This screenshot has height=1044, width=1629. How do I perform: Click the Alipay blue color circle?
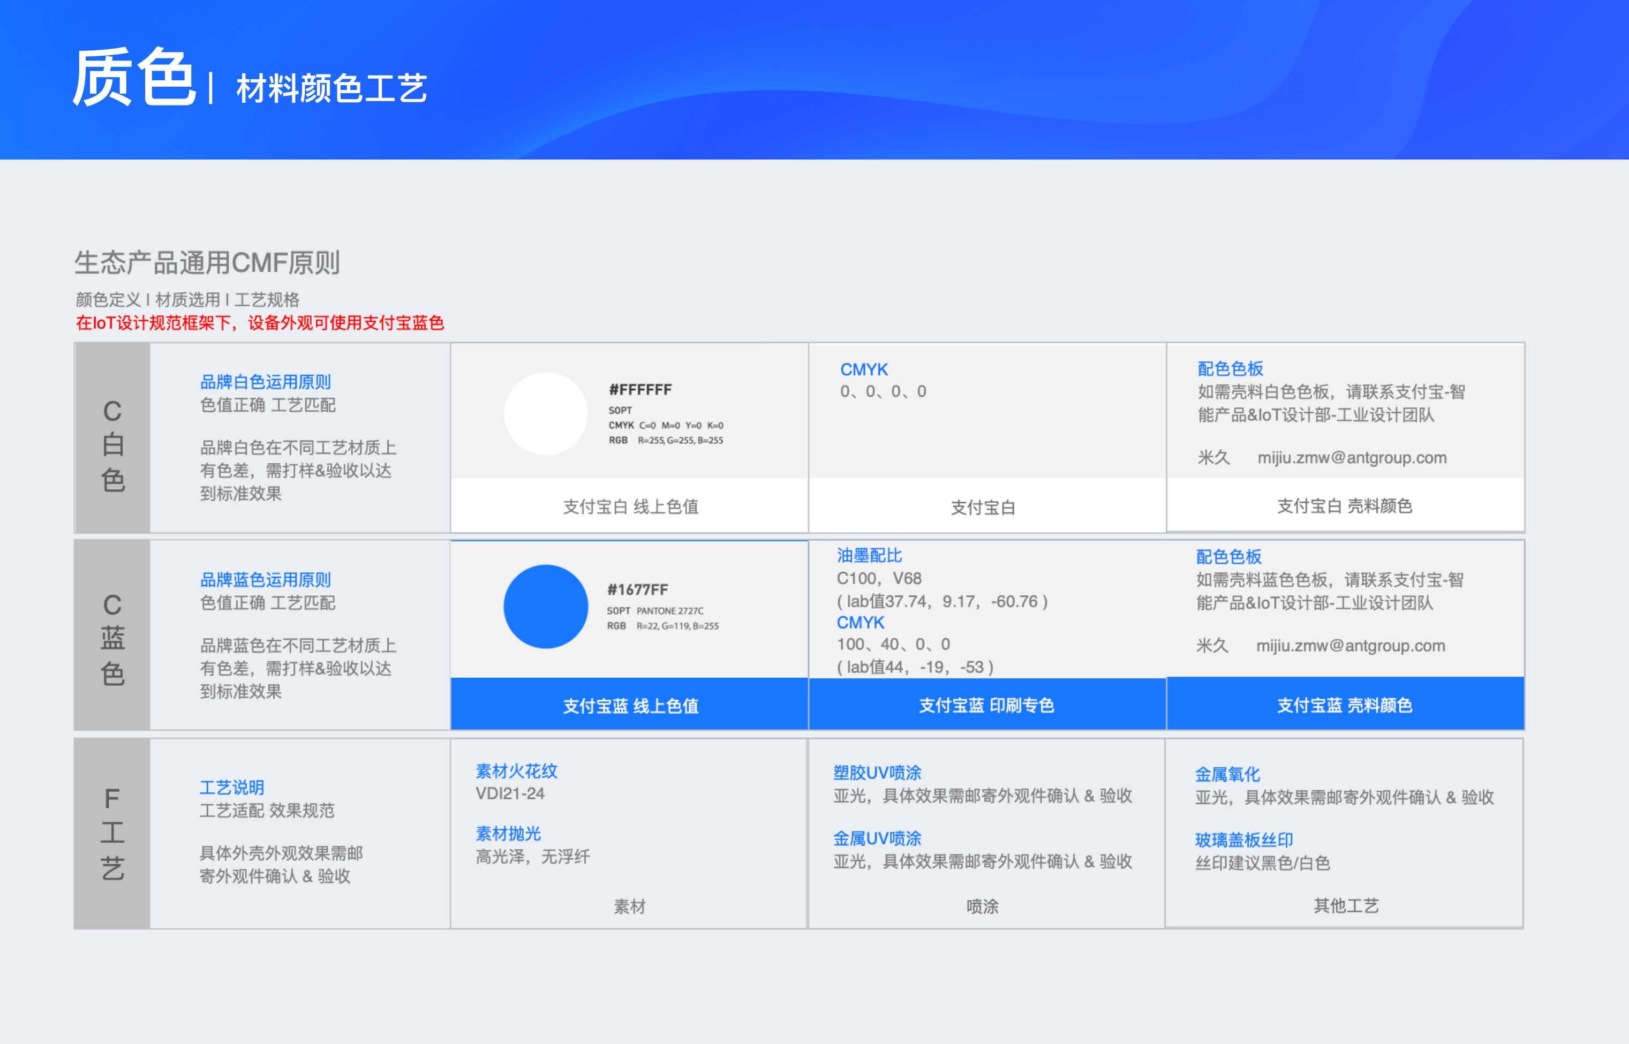coord(546,606)
